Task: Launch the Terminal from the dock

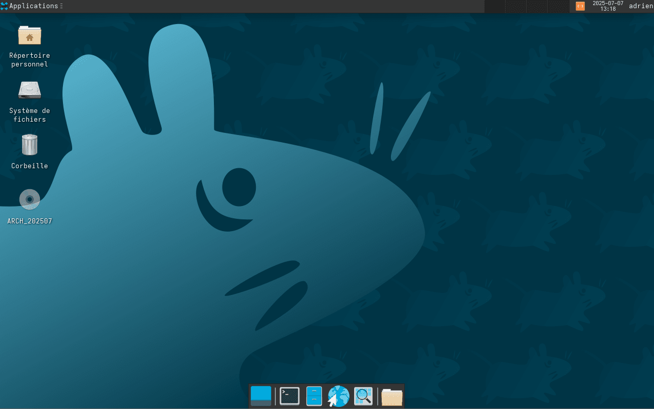Action: 290,396
